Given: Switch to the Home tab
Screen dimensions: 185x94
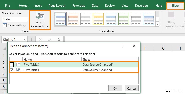Looking at the screenshot, I should 23,6.
